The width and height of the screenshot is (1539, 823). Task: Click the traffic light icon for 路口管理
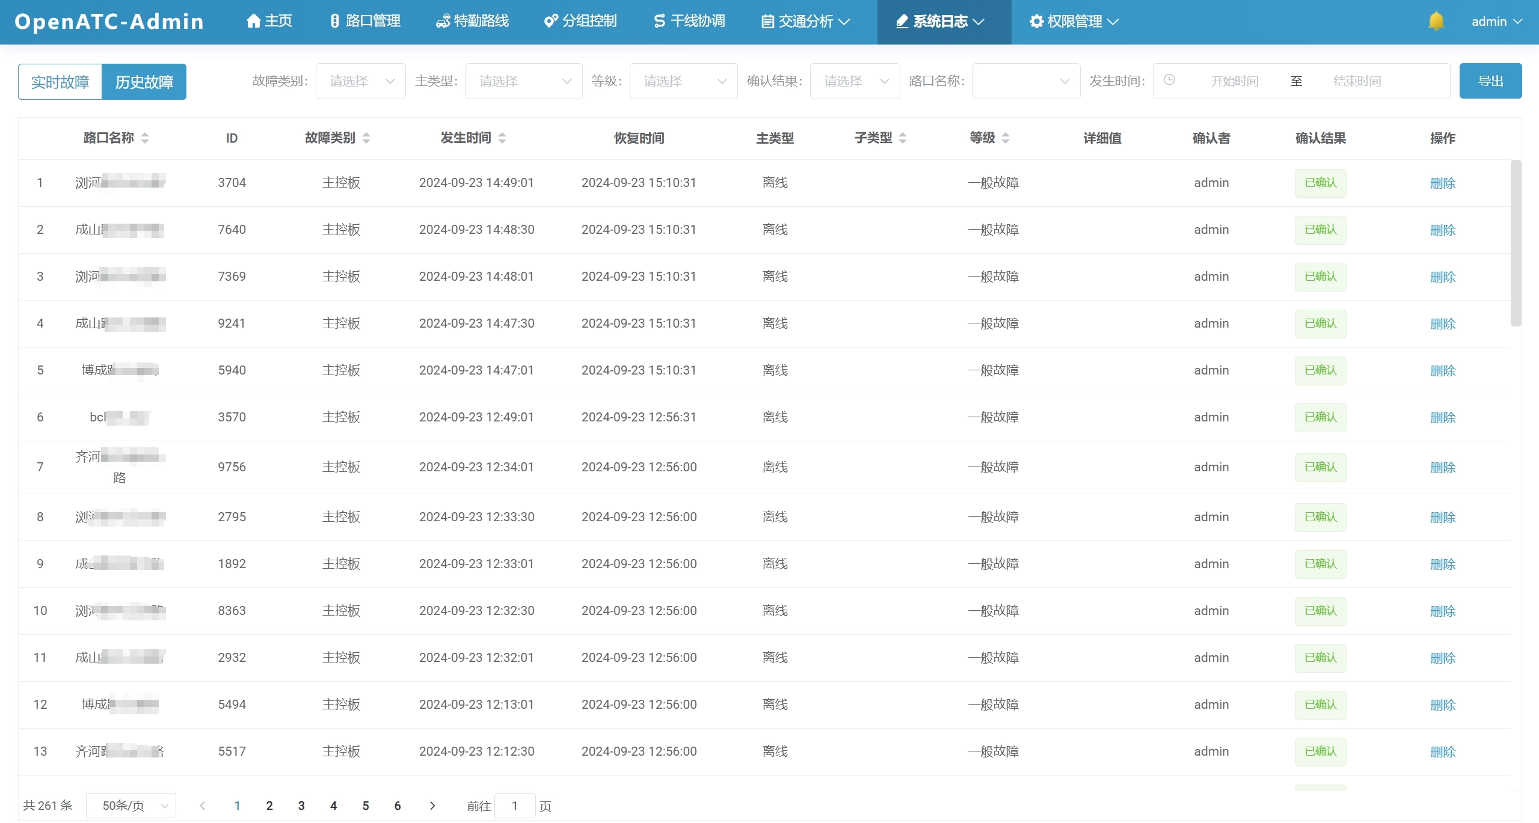(335, 22)
